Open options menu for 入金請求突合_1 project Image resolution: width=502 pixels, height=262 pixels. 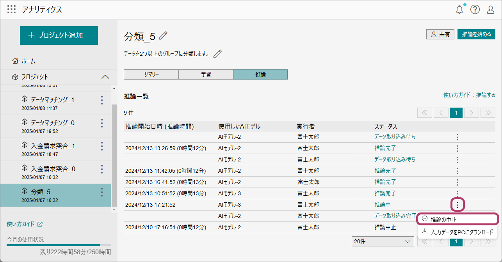coord(102,146)
